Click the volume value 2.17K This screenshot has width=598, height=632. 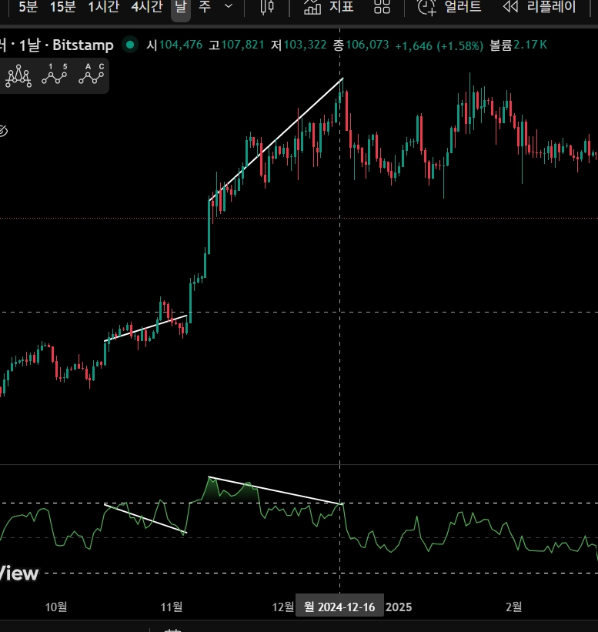tap(530, 45)
